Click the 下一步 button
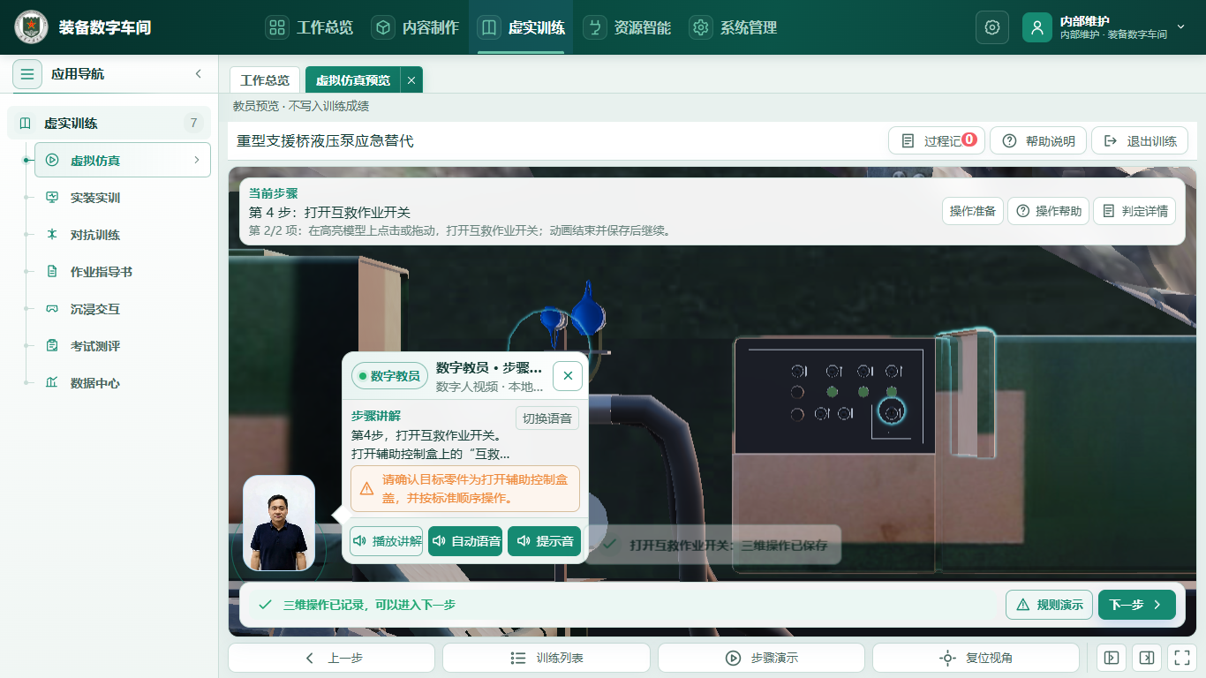 click(1137, 605)
